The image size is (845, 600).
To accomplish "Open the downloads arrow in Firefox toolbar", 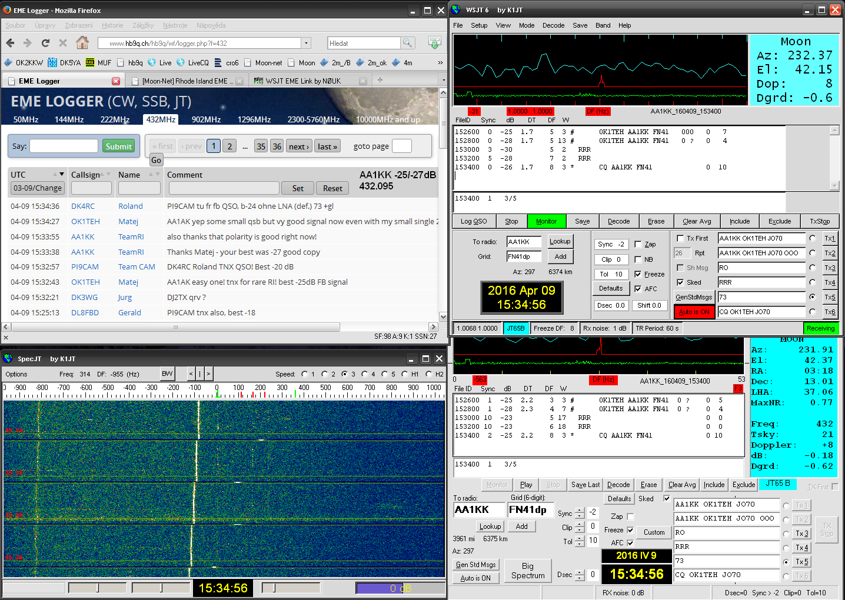I will (x=434, y=43).
